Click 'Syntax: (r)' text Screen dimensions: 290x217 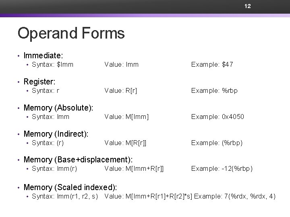click(x=48, y=143)
